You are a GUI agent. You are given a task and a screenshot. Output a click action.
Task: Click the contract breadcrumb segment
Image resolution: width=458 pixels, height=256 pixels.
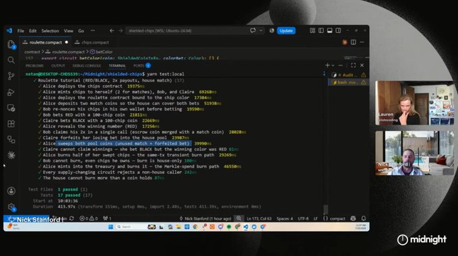pos(32,52)
